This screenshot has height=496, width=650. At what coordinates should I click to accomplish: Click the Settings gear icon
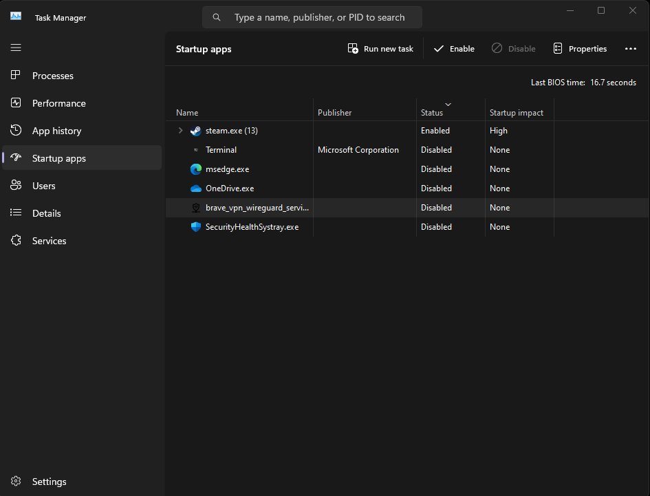click(16, 481)
